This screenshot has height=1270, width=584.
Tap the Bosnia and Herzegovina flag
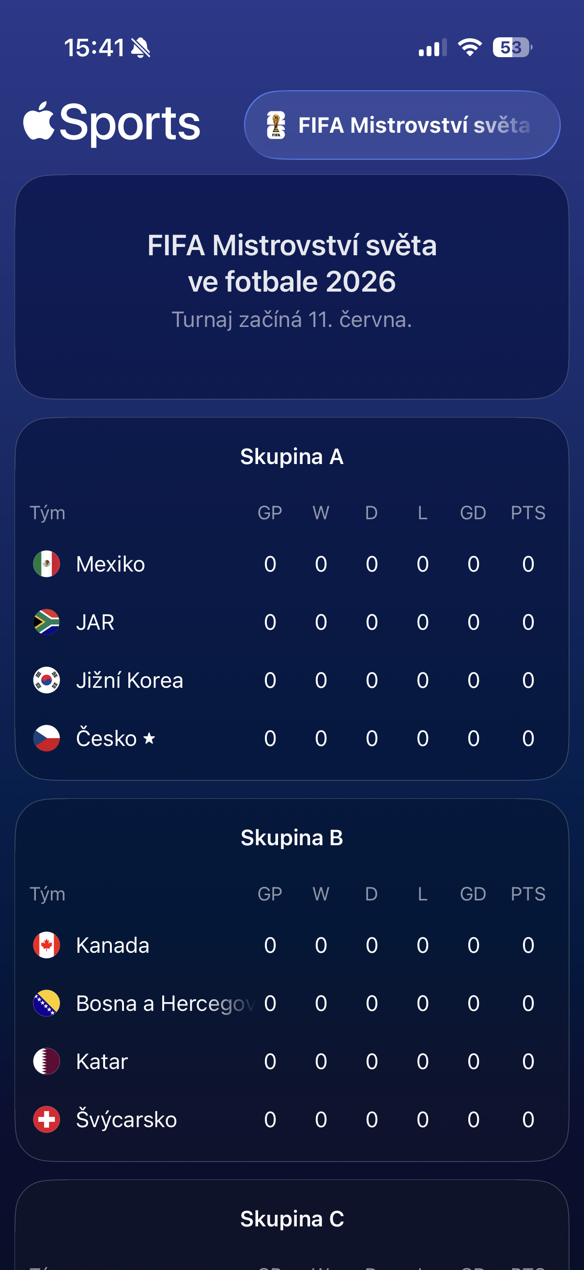(x=46, y=1003)
